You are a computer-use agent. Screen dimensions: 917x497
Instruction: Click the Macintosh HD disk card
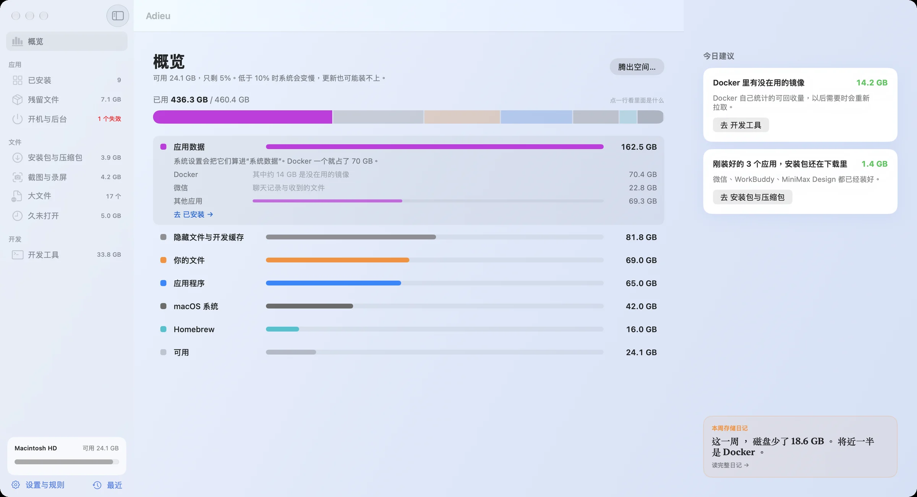pyautogui.click(x=67, y=456)
